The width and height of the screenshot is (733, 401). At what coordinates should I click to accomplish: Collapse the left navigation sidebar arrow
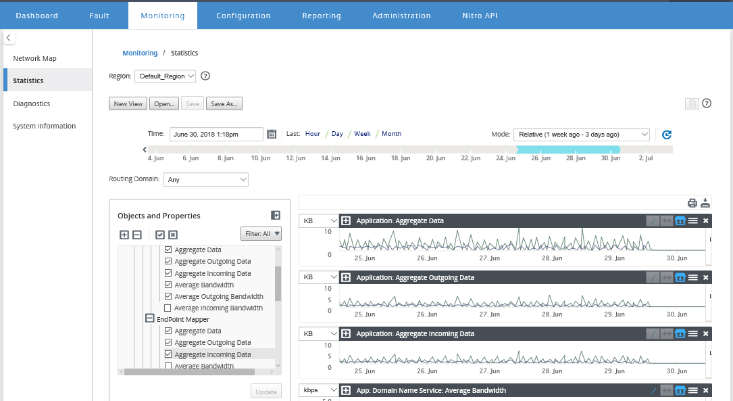[x=9, y=38]
